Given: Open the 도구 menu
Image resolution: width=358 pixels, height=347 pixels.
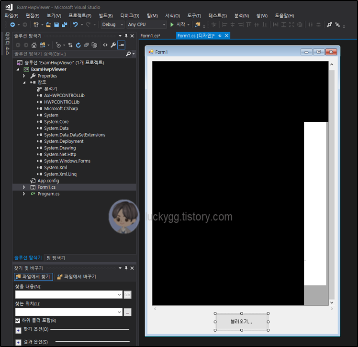Looking at the screenshot, I should [x=194, y=16].
